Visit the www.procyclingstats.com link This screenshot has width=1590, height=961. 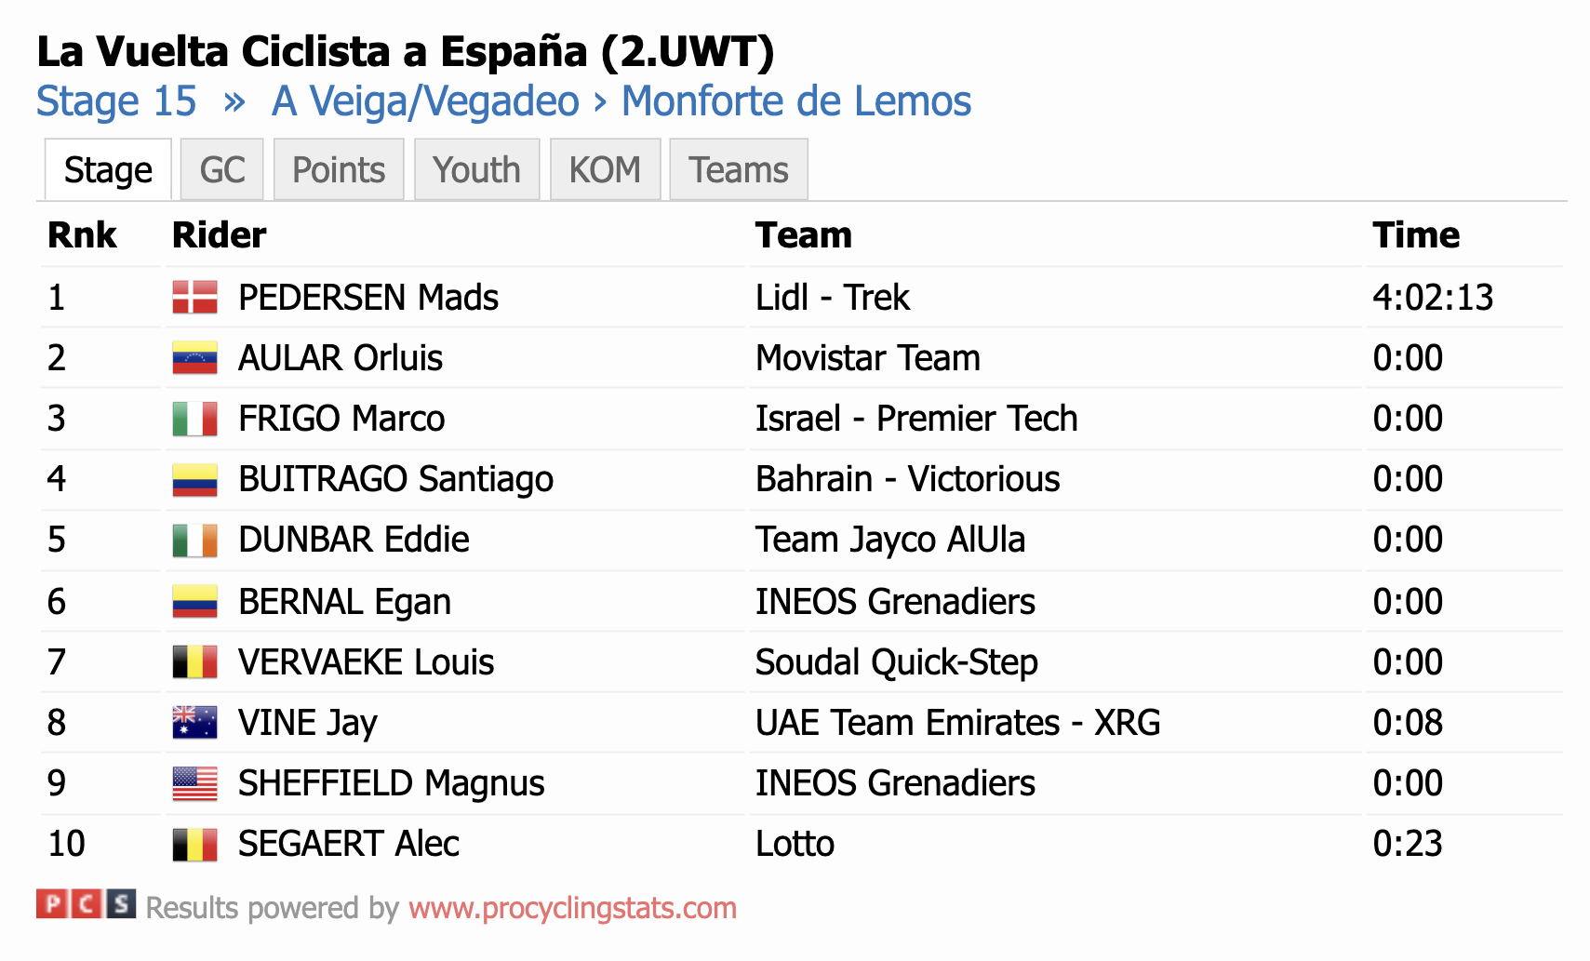pyautogui.click(x=572, y=908)
